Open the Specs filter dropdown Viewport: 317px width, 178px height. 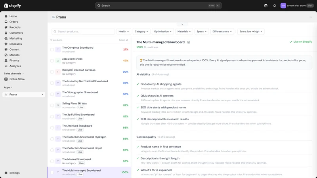point(202,32)
